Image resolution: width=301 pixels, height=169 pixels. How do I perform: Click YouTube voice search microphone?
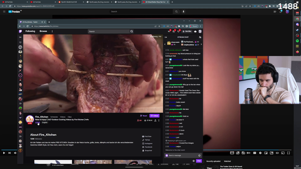point(183,11)
